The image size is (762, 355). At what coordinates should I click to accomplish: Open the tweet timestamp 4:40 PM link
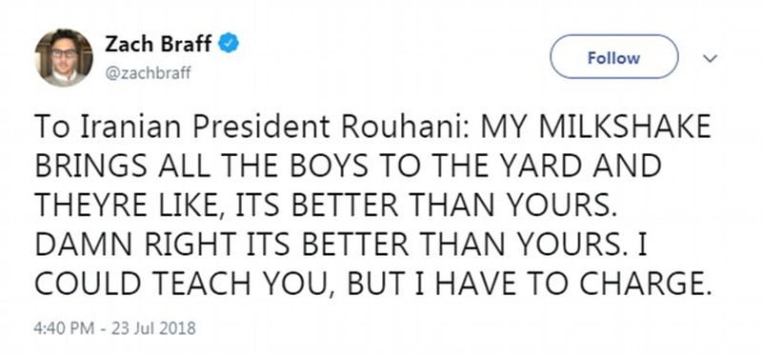pos(64,328)
